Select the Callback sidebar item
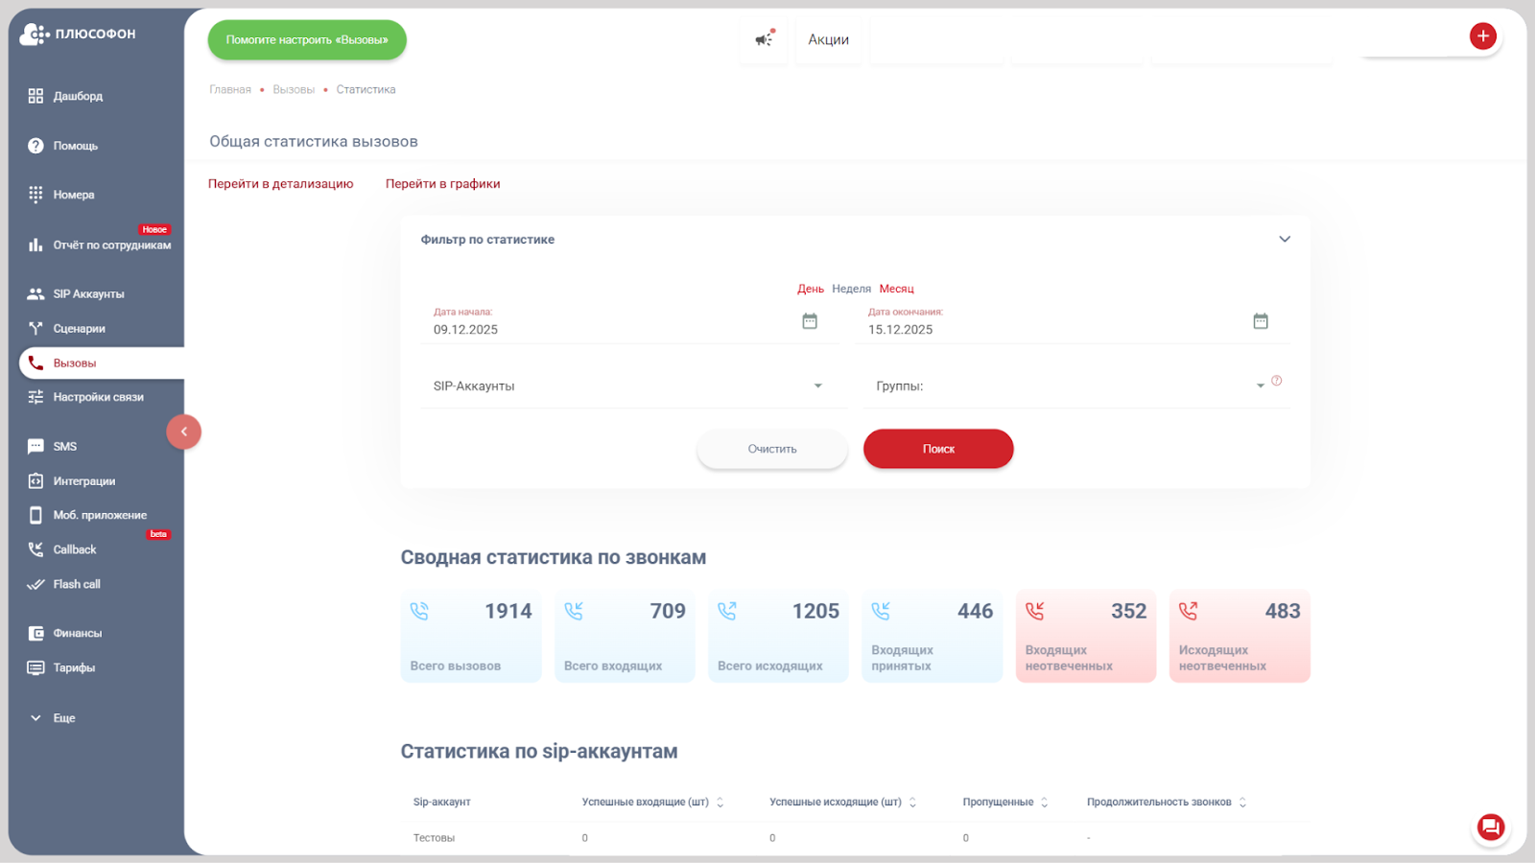Image resolution: width=1535 pixels, height=863 pixels. coord(74,548)
